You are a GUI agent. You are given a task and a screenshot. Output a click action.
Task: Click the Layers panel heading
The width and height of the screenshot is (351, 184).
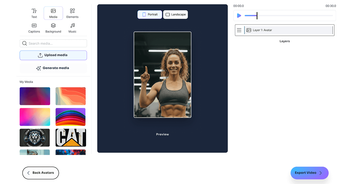pos(284,41)
